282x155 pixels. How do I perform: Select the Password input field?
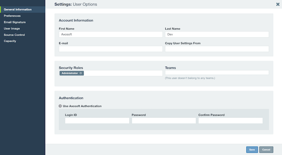(164, 121)
